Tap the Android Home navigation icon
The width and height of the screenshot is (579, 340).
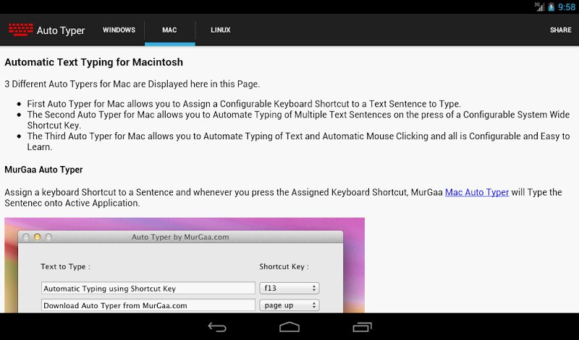point(289,327)
